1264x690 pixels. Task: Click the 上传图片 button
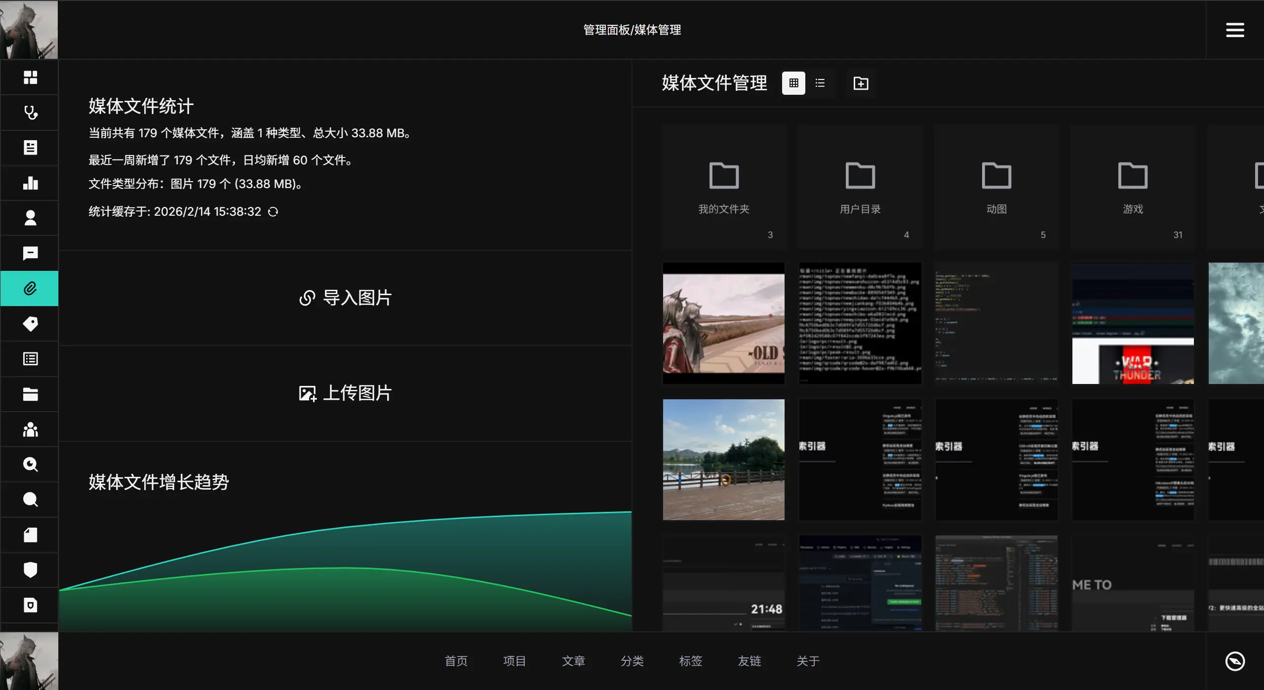click(345, 393)
